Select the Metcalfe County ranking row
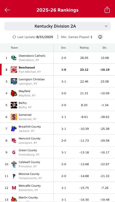 coord(57,188)
